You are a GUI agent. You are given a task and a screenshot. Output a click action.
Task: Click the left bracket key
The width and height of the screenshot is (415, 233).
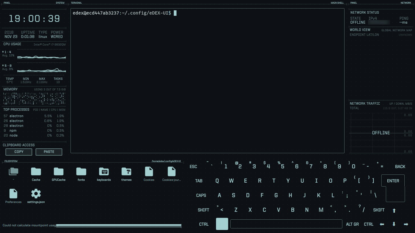[357, 180]
